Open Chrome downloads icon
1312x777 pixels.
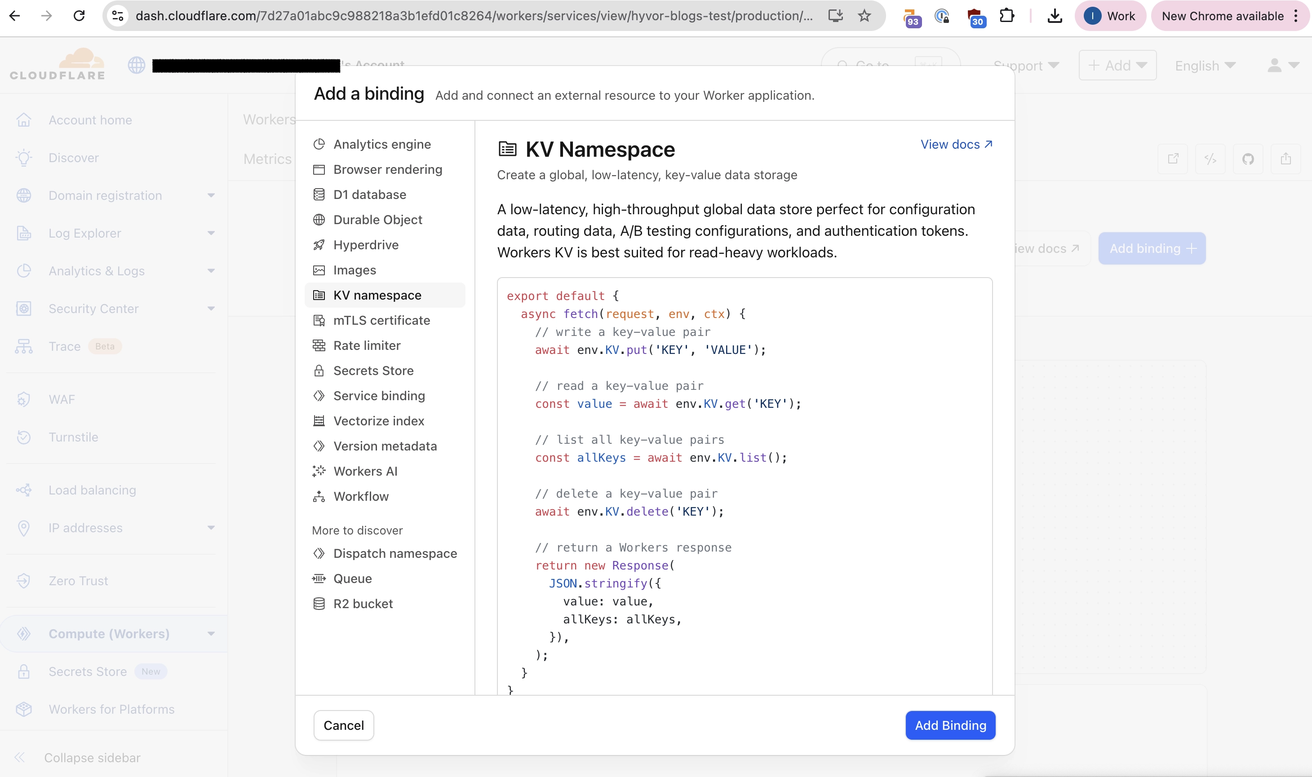pos(1054,16)
